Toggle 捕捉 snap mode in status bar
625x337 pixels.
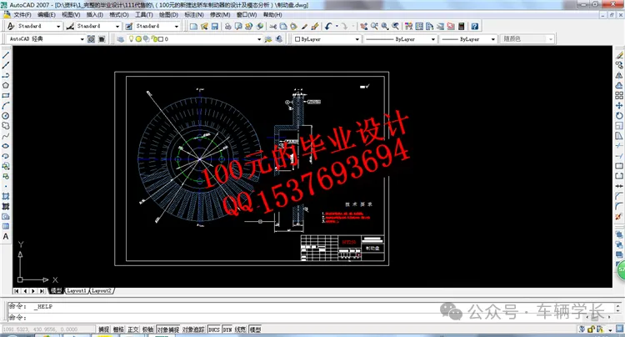point(103,329)
